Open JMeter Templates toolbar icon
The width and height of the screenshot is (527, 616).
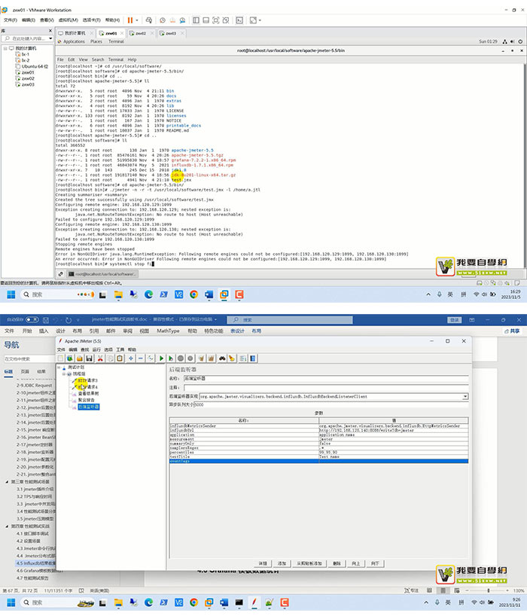pos(69,358)
